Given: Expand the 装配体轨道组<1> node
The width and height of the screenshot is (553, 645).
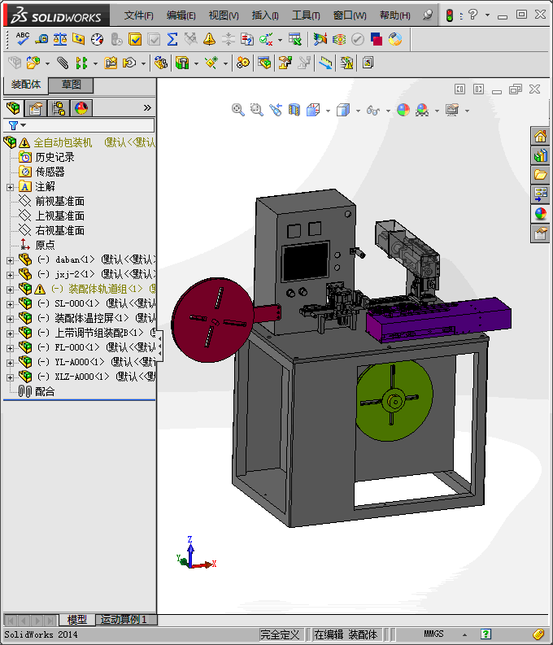Looking at the screenshot, I should pyautogui.click(x=11, y=290).
